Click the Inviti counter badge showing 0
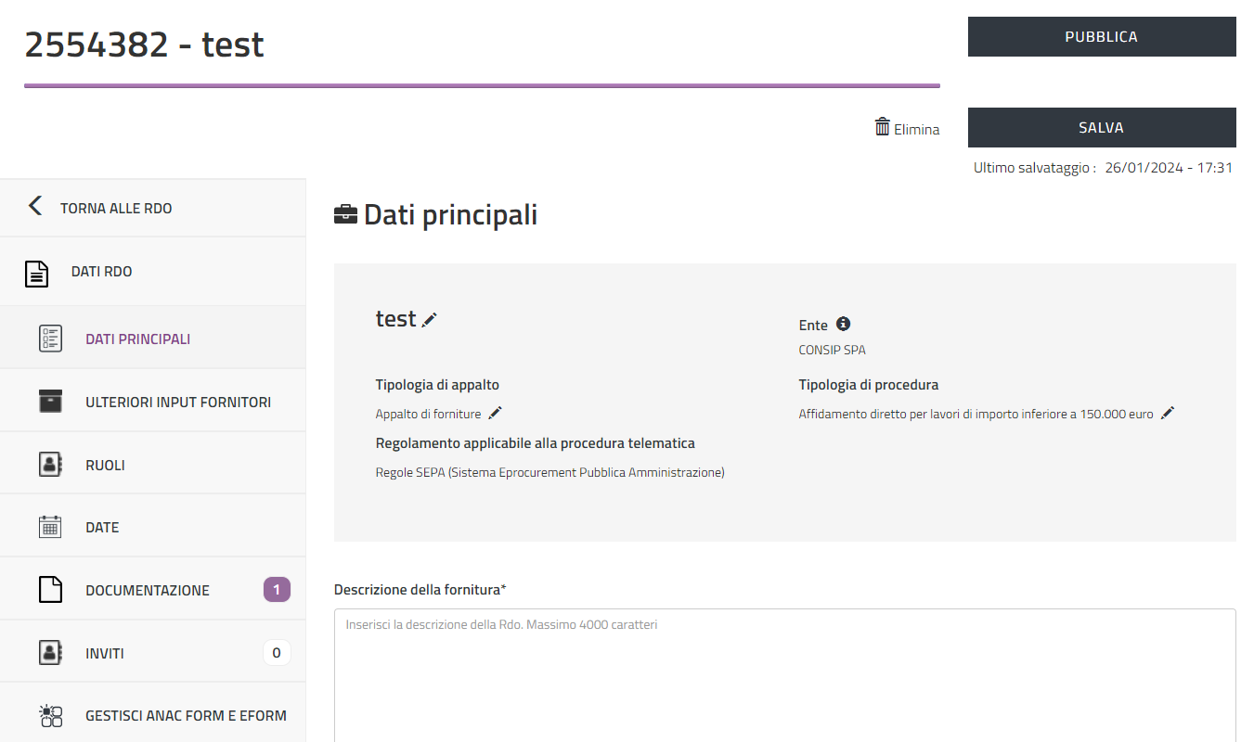This screenshot has width=1254, height=742. 277,653
